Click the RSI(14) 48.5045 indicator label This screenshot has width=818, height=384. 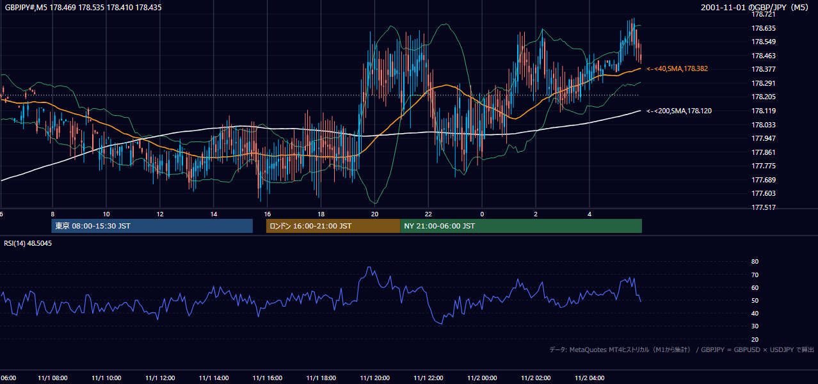point(28,243)
